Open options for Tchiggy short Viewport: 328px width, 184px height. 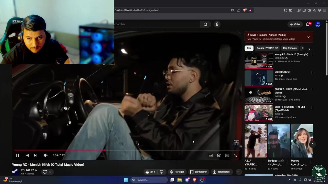[287, 162]
